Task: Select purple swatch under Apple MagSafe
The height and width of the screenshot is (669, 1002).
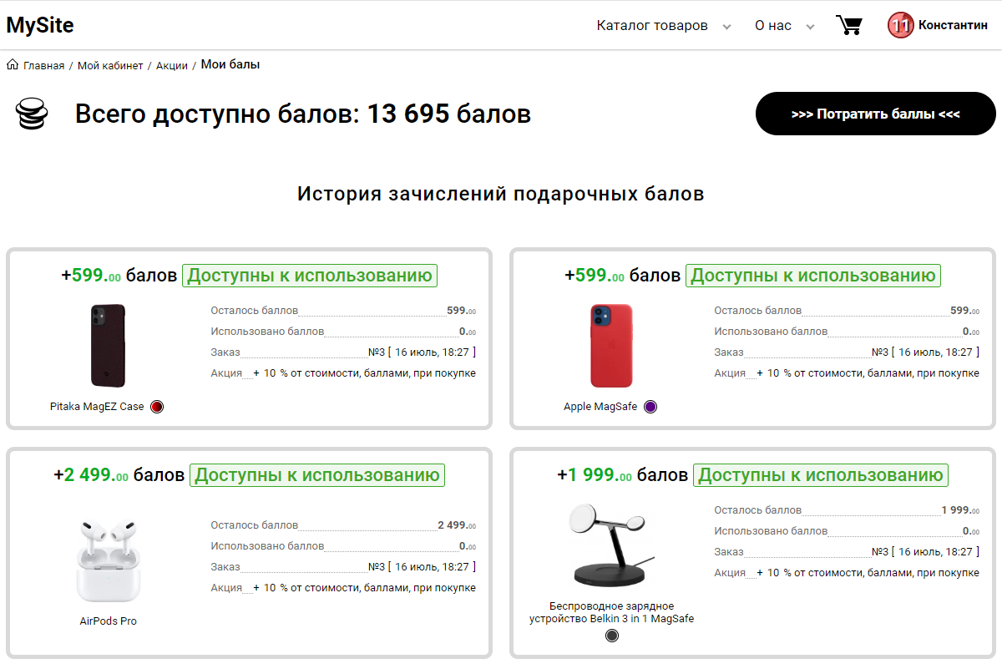Action: (650, 407)
